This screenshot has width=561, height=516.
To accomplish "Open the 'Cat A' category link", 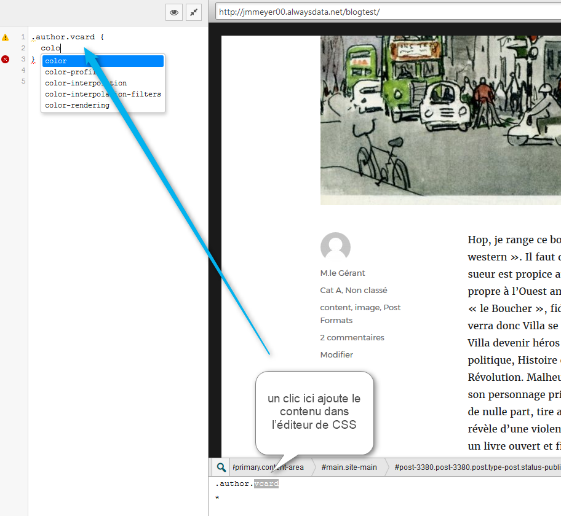I will [x=331, y=290].
